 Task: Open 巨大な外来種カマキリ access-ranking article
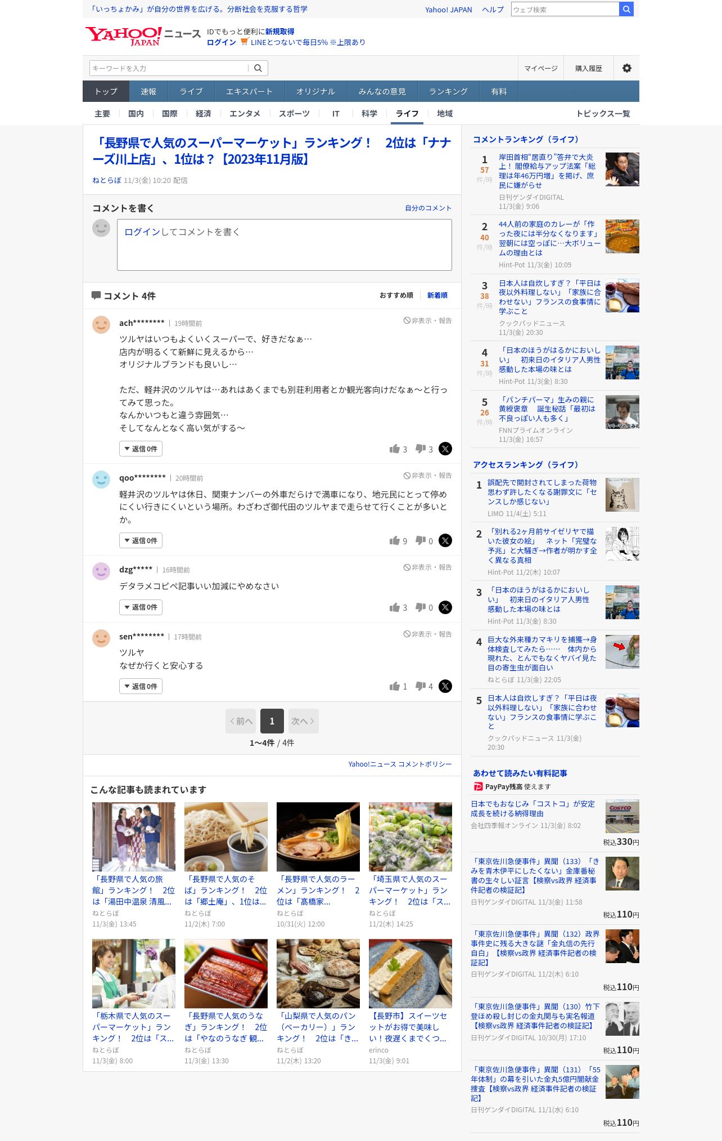(542, 654)
